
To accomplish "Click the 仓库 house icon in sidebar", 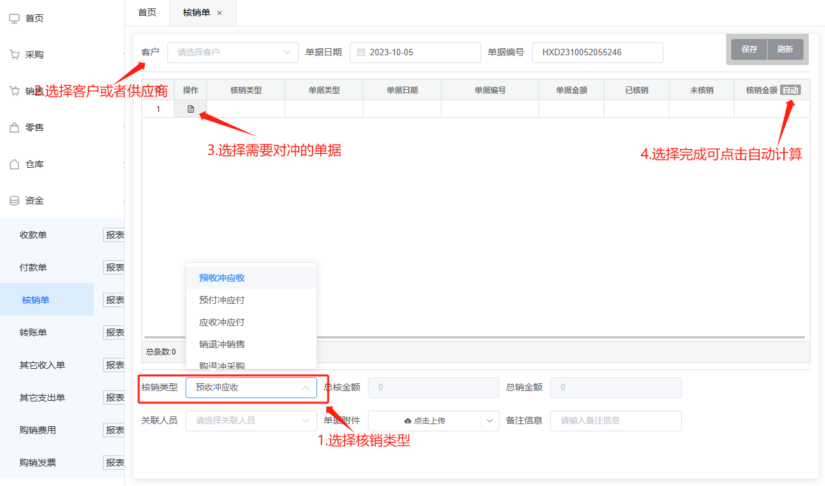I will click(14, 164).
